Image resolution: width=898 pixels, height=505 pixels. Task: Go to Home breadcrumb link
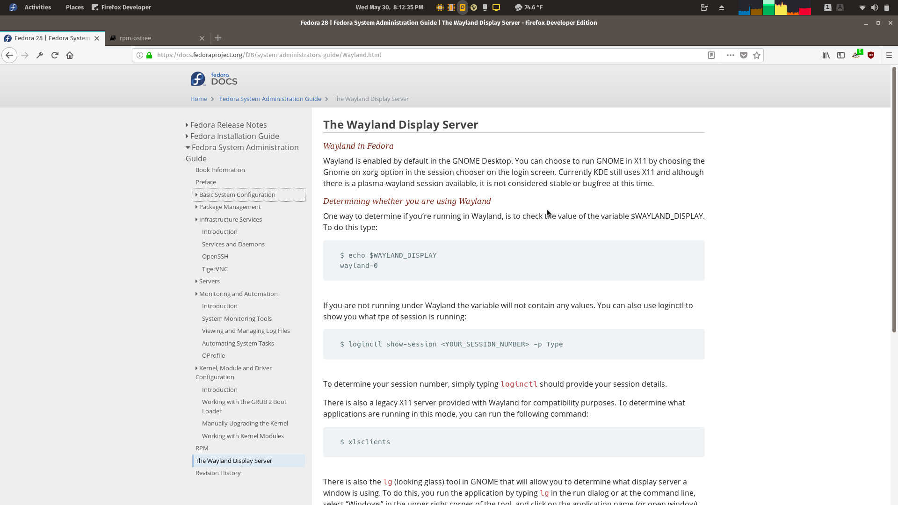(198, 99)
